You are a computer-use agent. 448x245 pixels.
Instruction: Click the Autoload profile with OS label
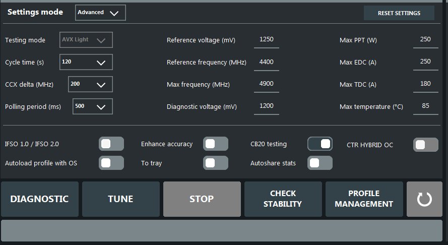tap(41, 163)
